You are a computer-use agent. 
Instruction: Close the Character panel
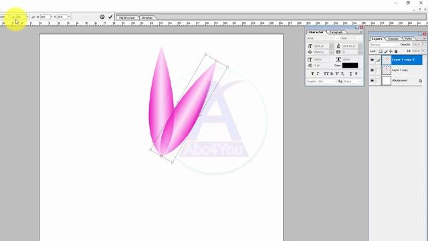361,27
